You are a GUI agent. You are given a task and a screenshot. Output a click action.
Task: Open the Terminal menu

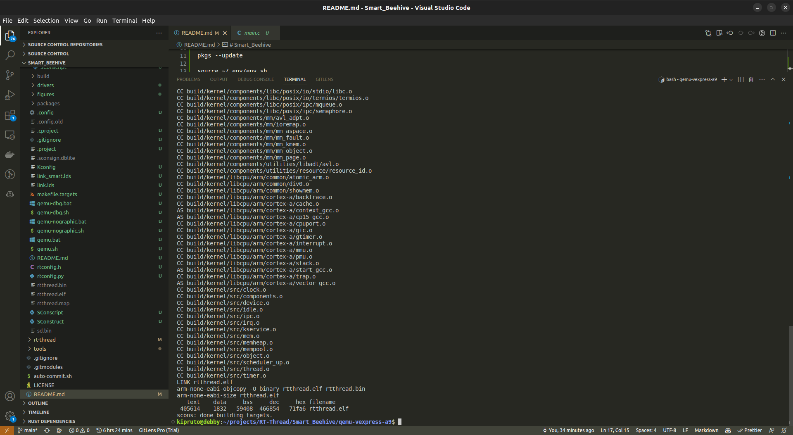pos(124,21)
